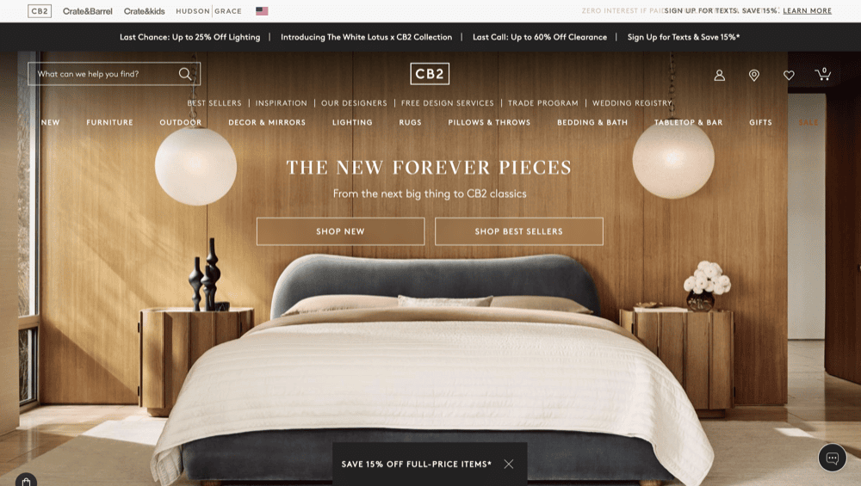The height and width of the screenshot is (486, 861).
Task: View favorites via the heart icon
Action: coord(789,75)
